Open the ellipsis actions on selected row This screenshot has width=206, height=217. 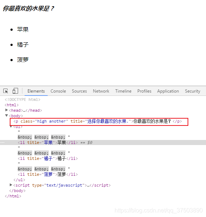[3, 142]
